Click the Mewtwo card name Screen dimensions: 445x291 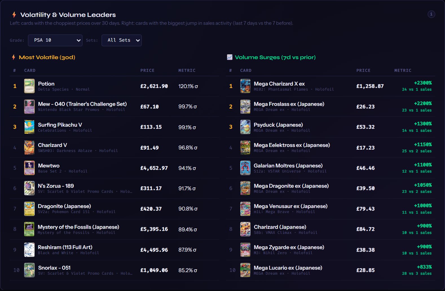tap(49, 165)
